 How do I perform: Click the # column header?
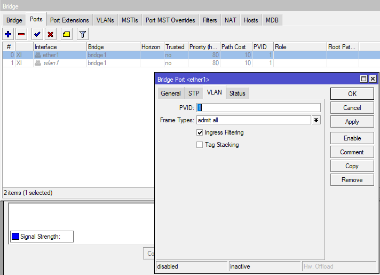(x=9, y=47)
